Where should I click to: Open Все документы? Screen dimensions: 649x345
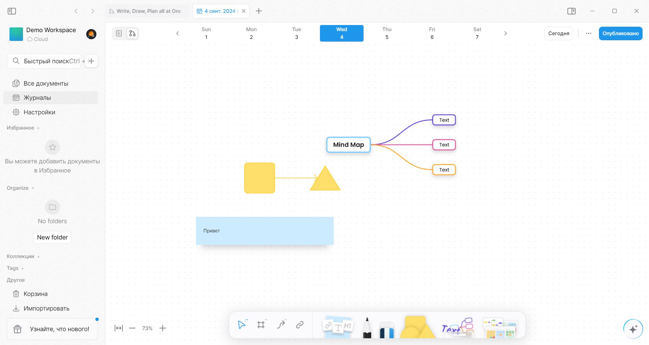51,84
